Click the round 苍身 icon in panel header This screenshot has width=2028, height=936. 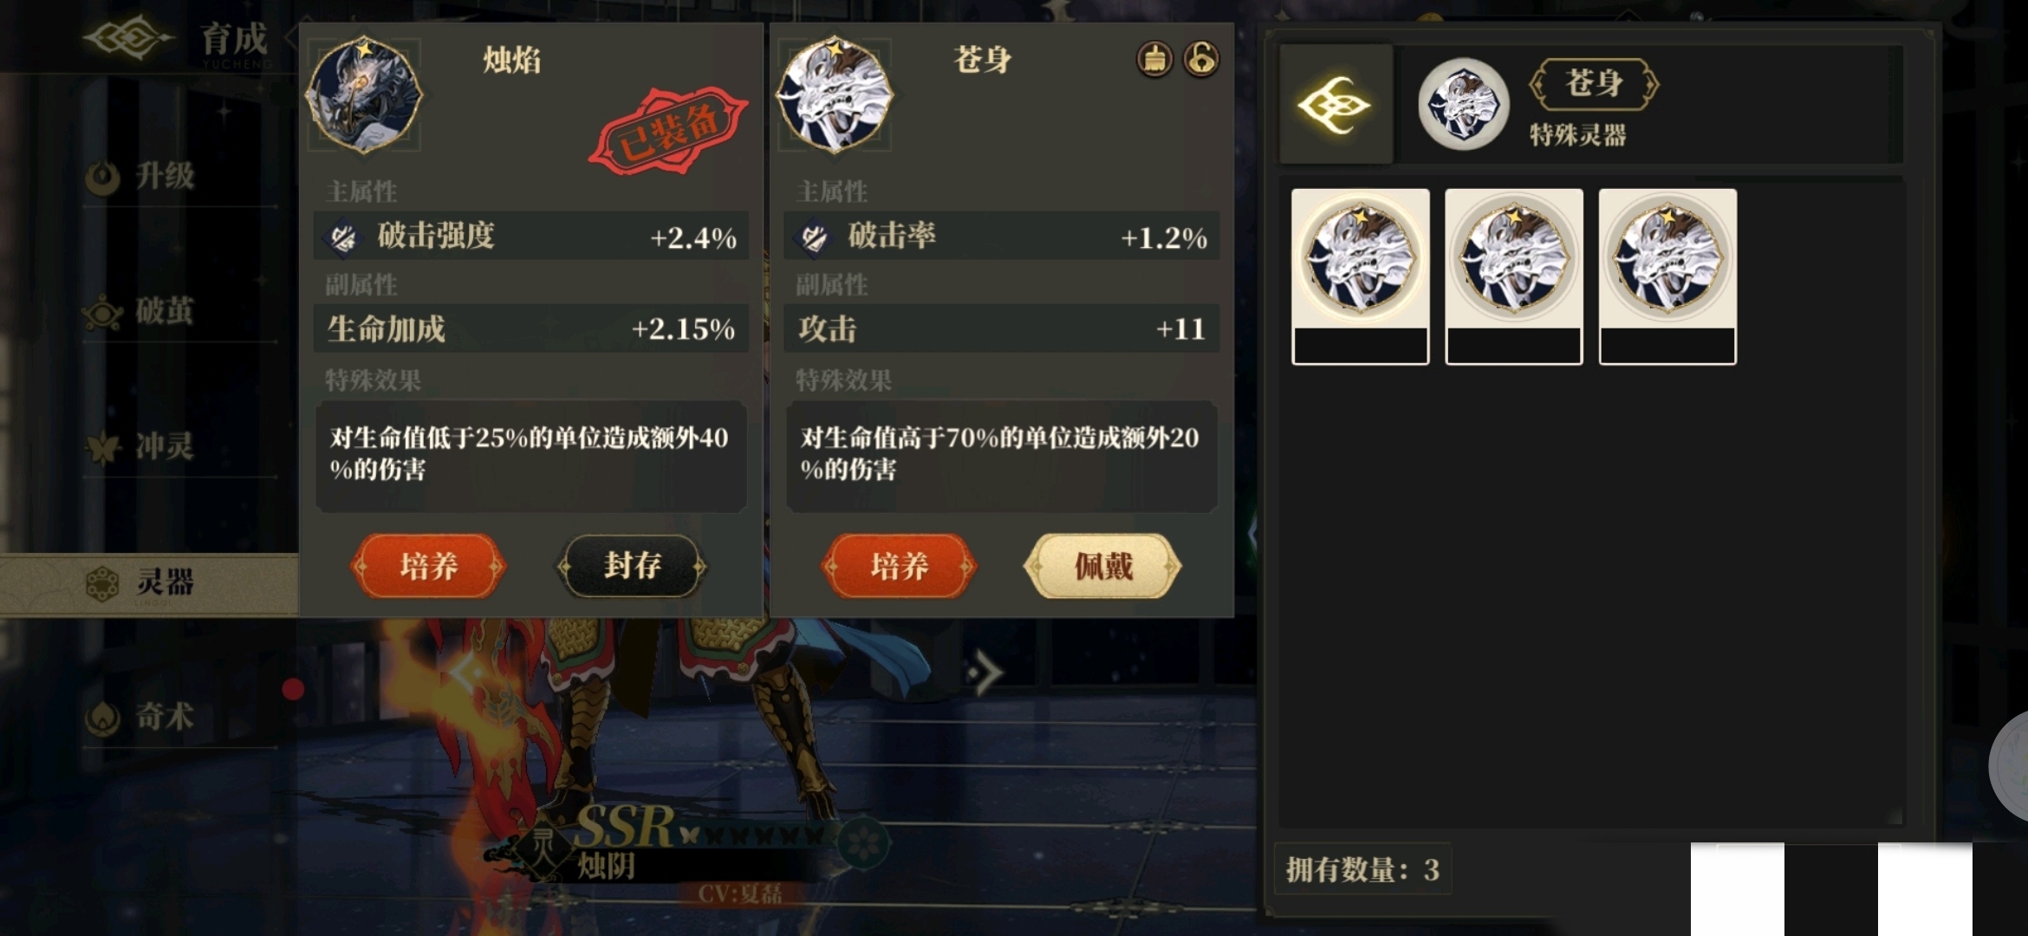(1463, 105)
